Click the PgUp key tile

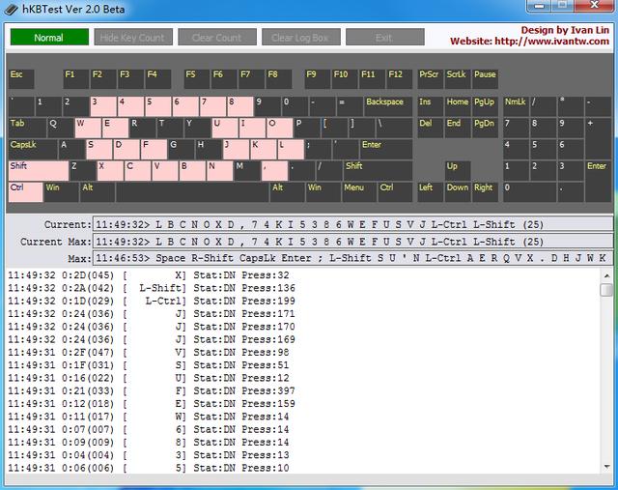tap(485, 106)
